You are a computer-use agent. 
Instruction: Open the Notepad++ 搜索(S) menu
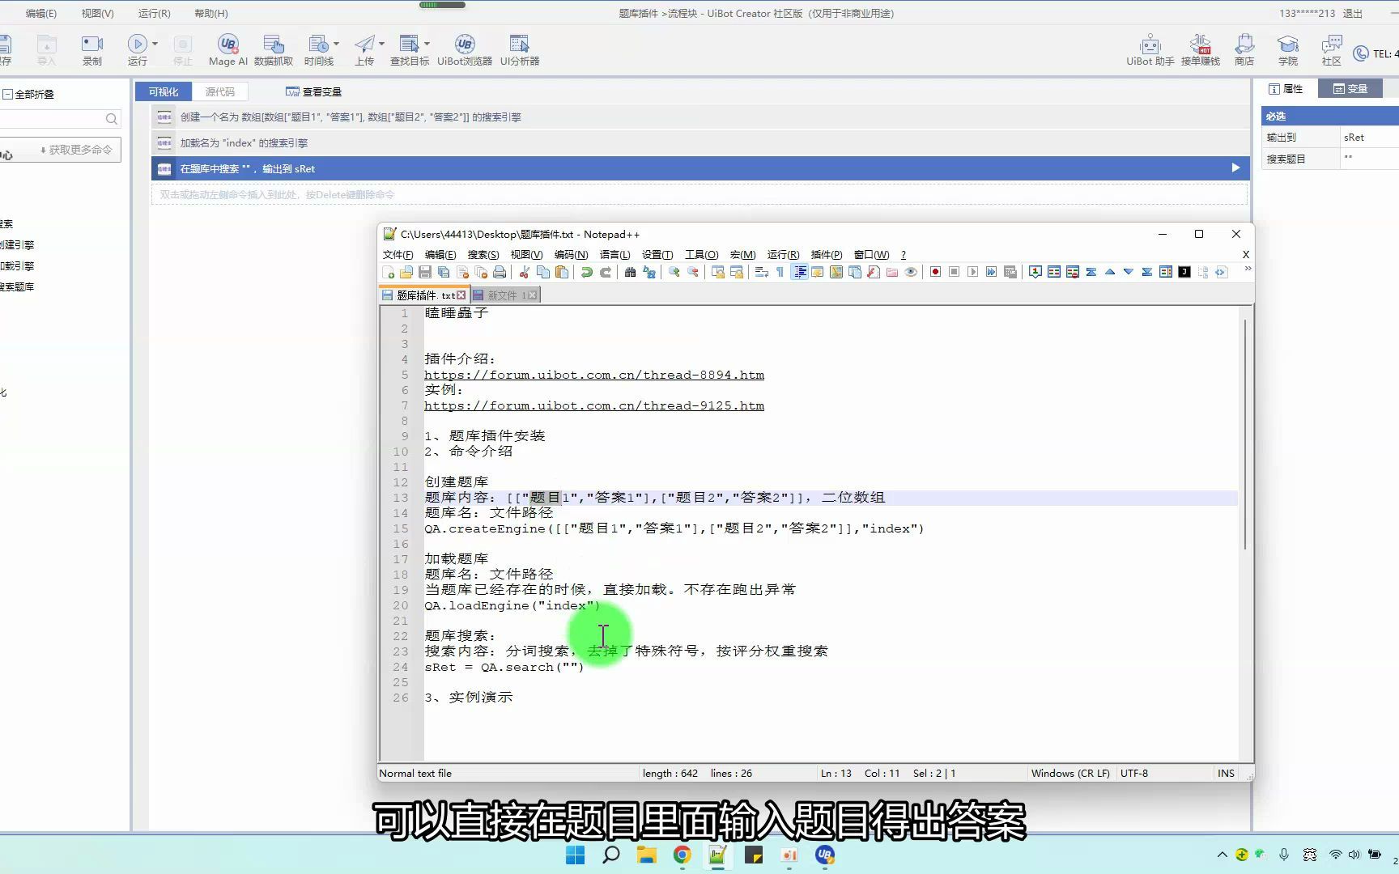[483, 254]
